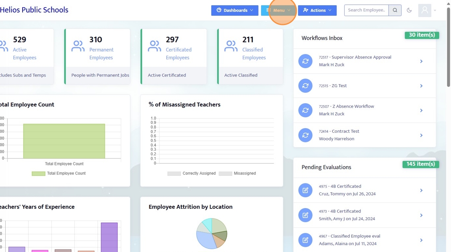
Task: Toggle the Total Employee Count legend item
Action: point(59,173)
